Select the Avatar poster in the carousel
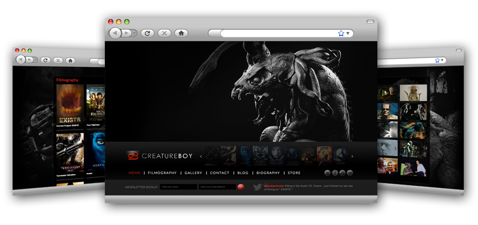The width and height of the screenshot is (478, 225). (x=245, y=156)
